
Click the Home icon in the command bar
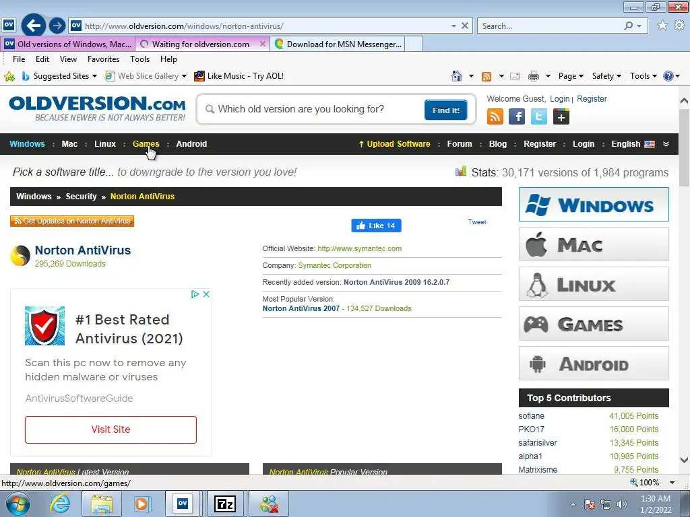point(457,76)
